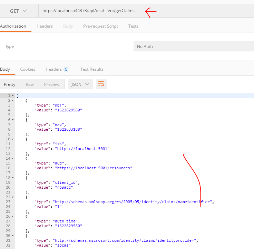Image resolution: width=254 pixels, height=249 pixels.
Task: Collapse the nameidentifier object at line 22
Action: pos(12,197)
